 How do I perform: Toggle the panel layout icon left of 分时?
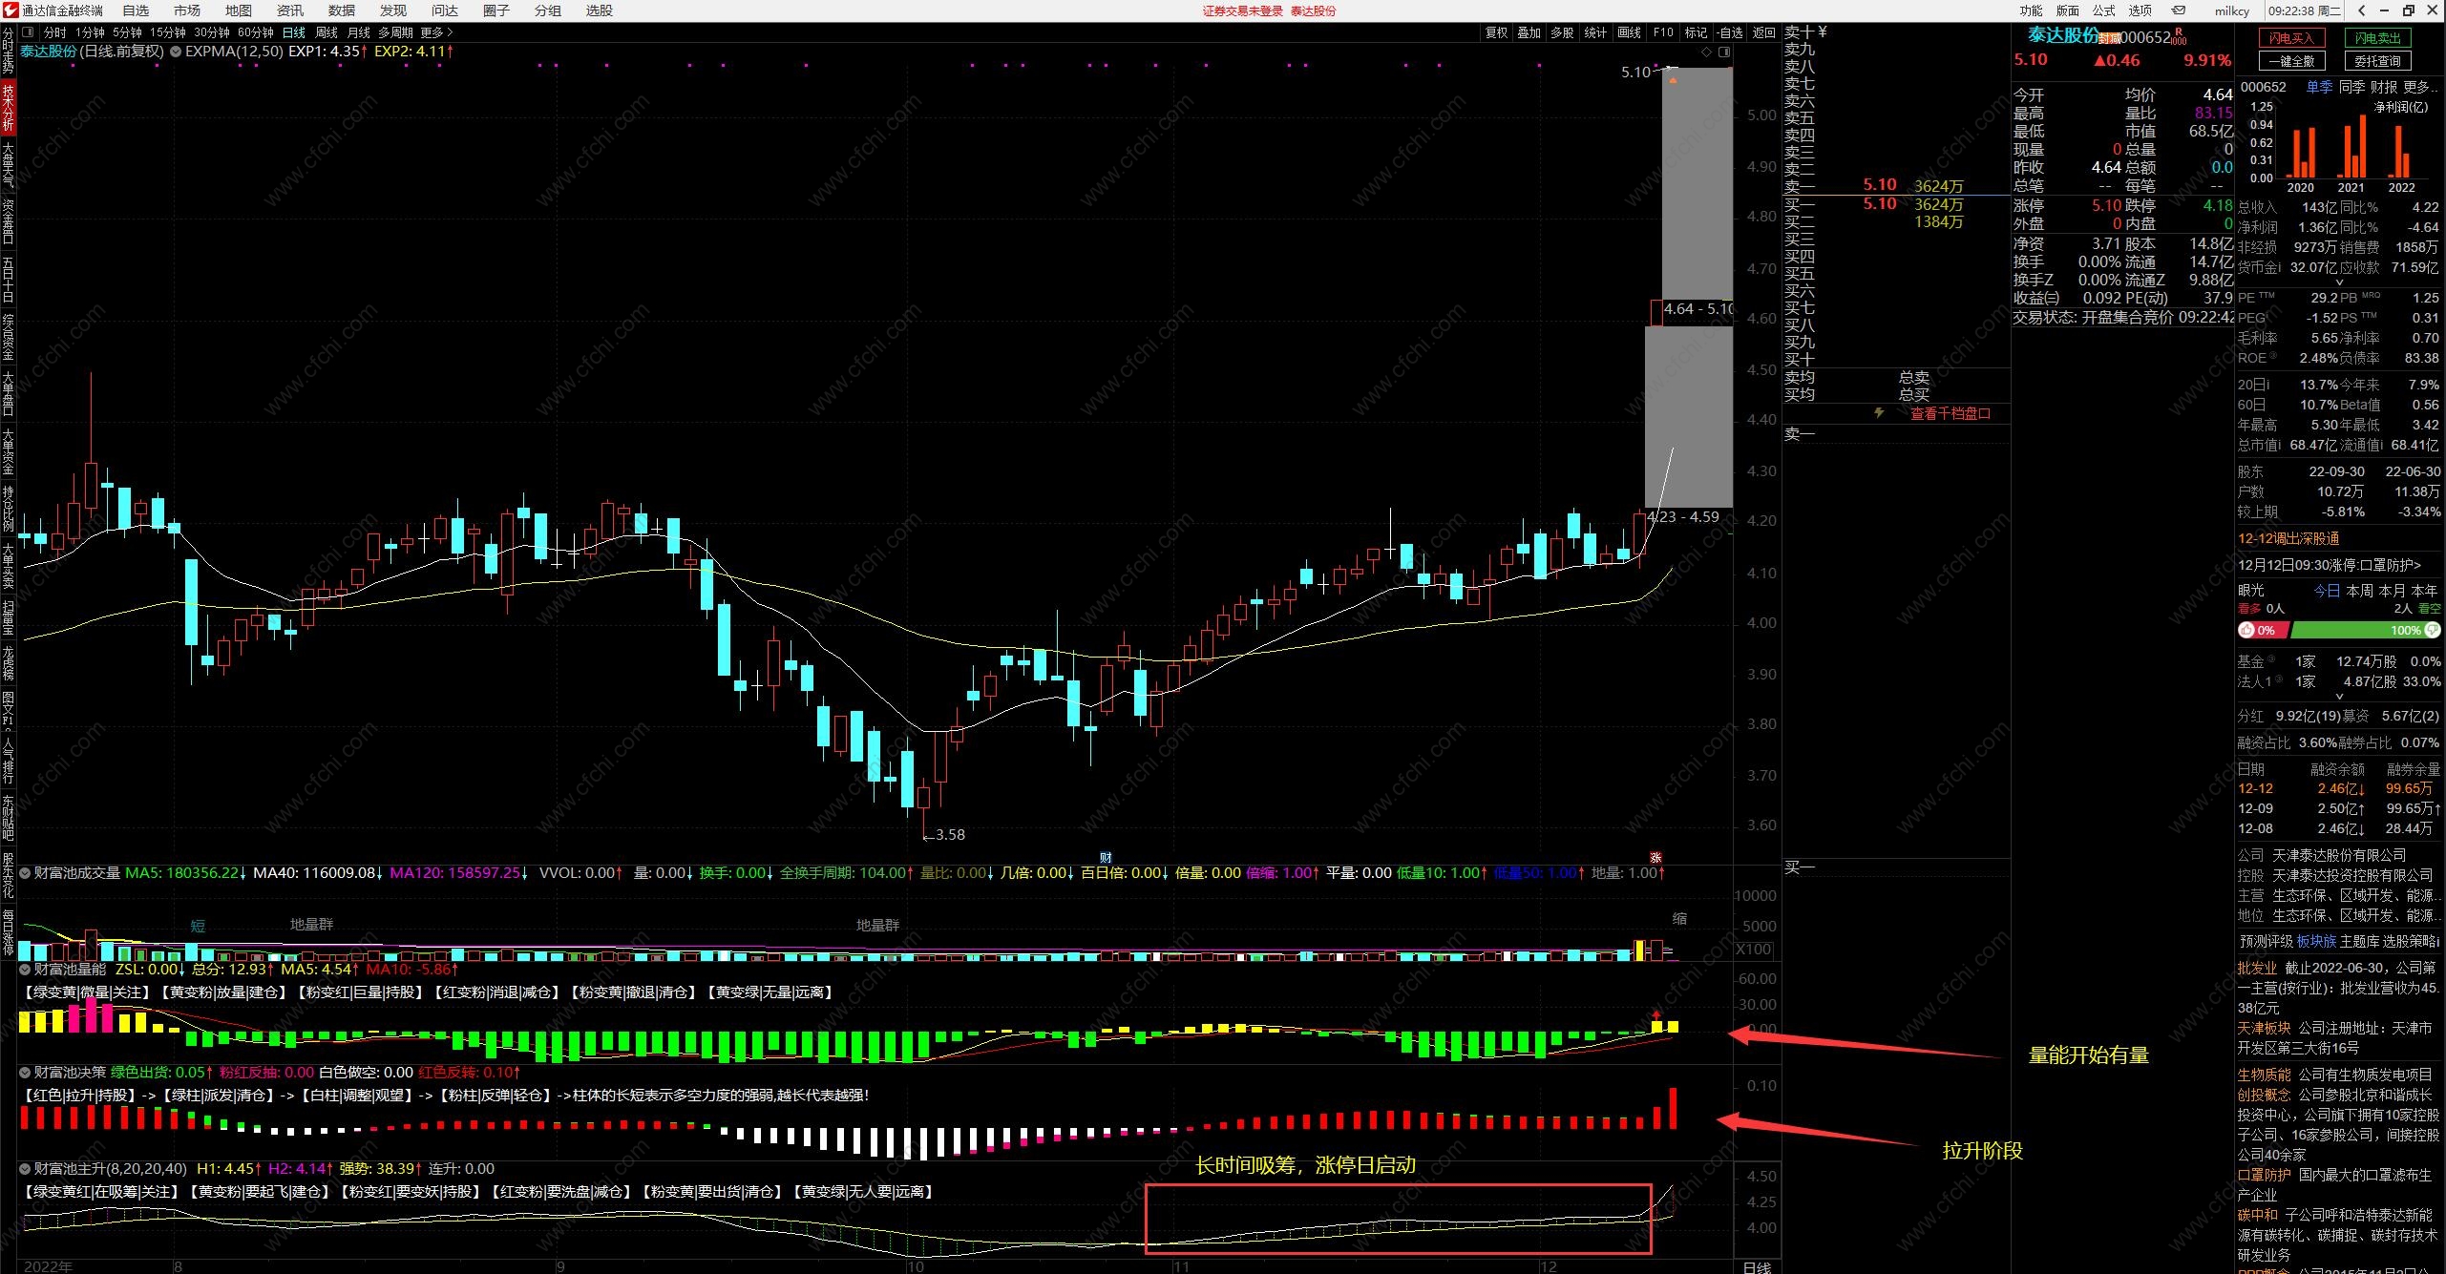[28, 32]
